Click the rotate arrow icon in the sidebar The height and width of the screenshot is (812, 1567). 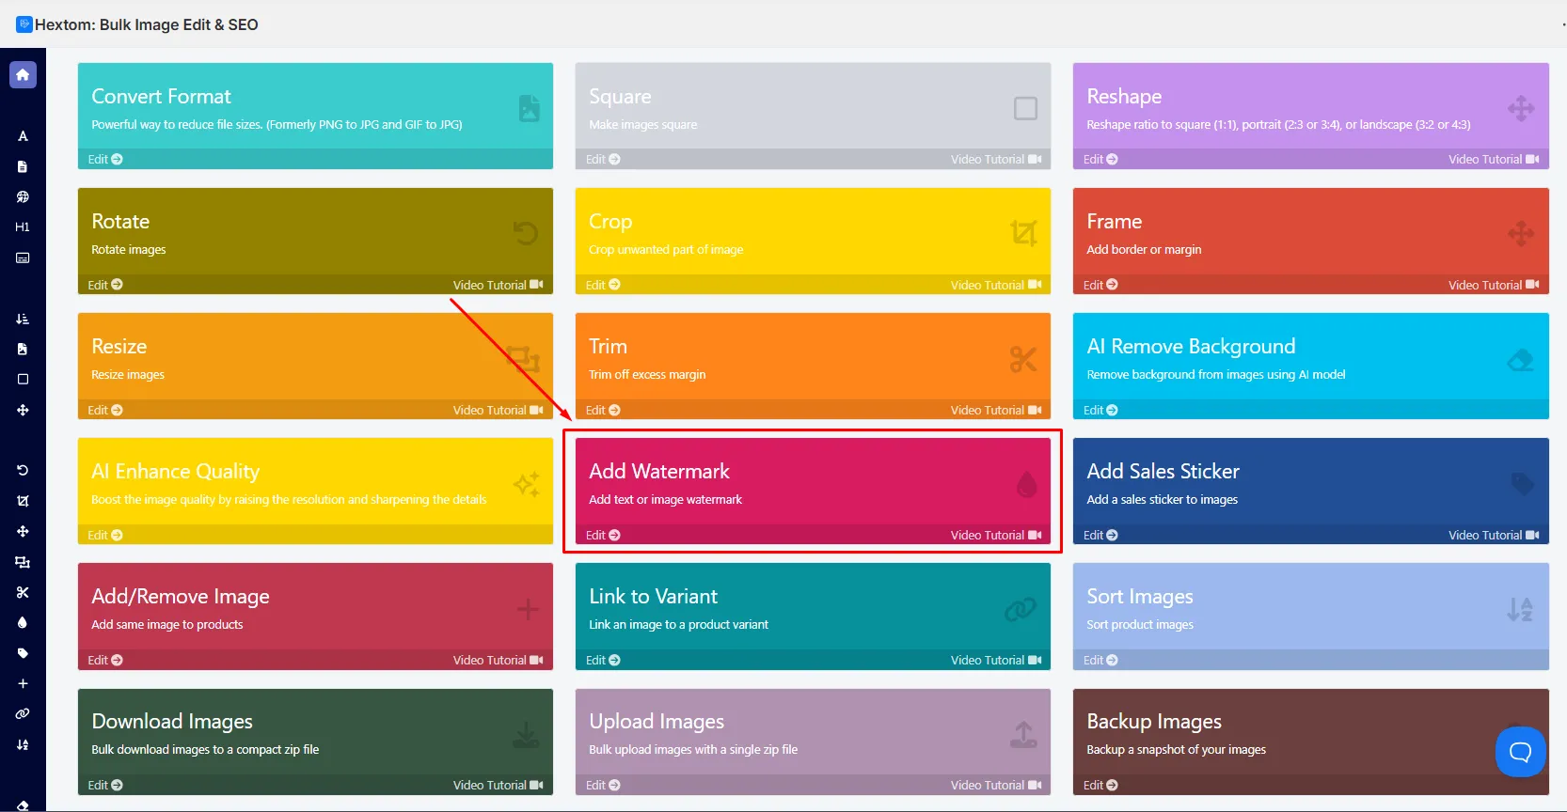(x=23, y=470)
